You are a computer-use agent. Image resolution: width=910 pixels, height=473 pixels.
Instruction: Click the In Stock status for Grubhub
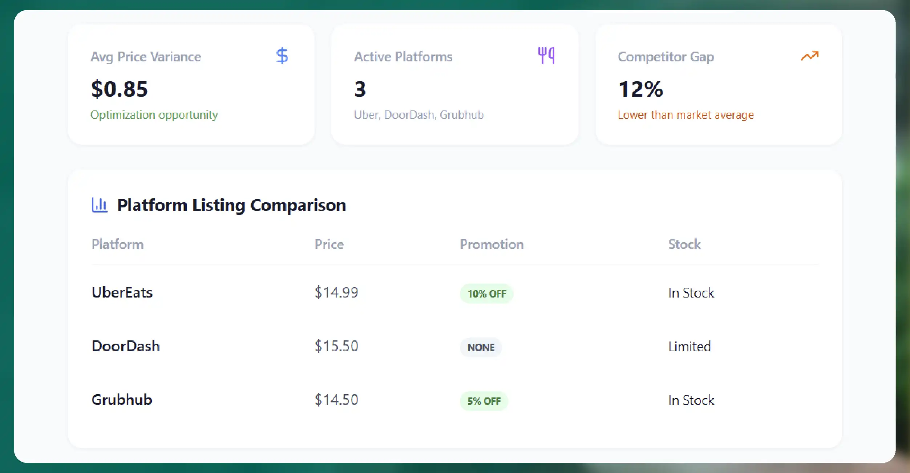click(x=691, y=400)
